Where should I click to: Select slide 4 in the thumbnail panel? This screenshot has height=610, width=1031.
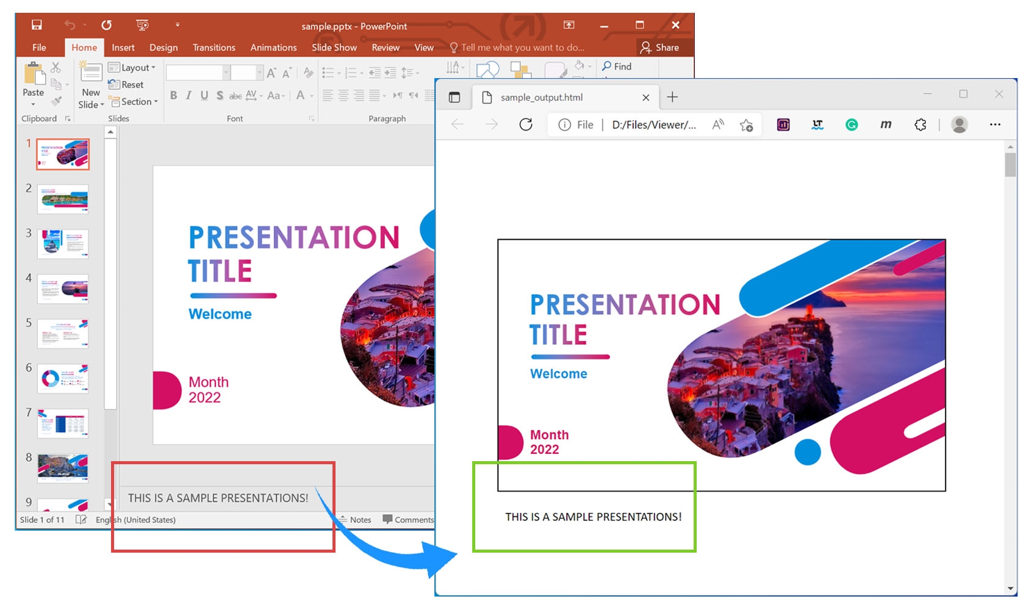63,289
